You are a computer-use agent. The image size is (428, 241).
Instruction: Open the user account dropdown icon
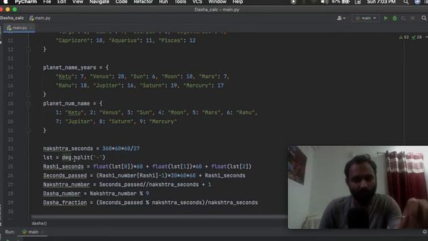[x=341, y=18]
